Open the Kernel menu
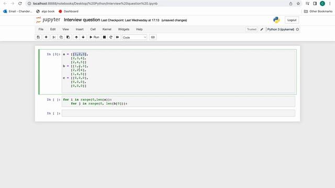 point(107,29)
